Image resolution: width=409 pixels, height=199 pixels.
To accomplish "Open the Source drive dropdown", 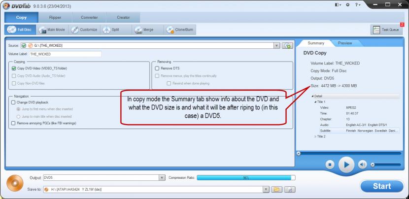I will [277, 46].
